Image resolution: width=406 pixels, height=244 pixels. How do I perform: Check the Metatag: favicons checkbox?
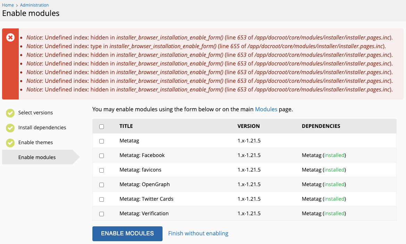pos(101,170)
